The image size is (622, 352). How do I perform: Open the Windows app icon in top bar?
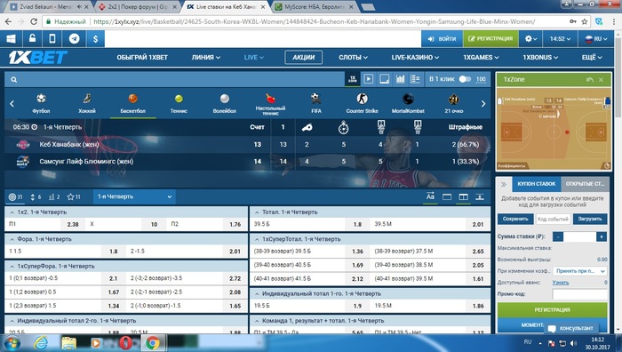(x=11, y=39)
